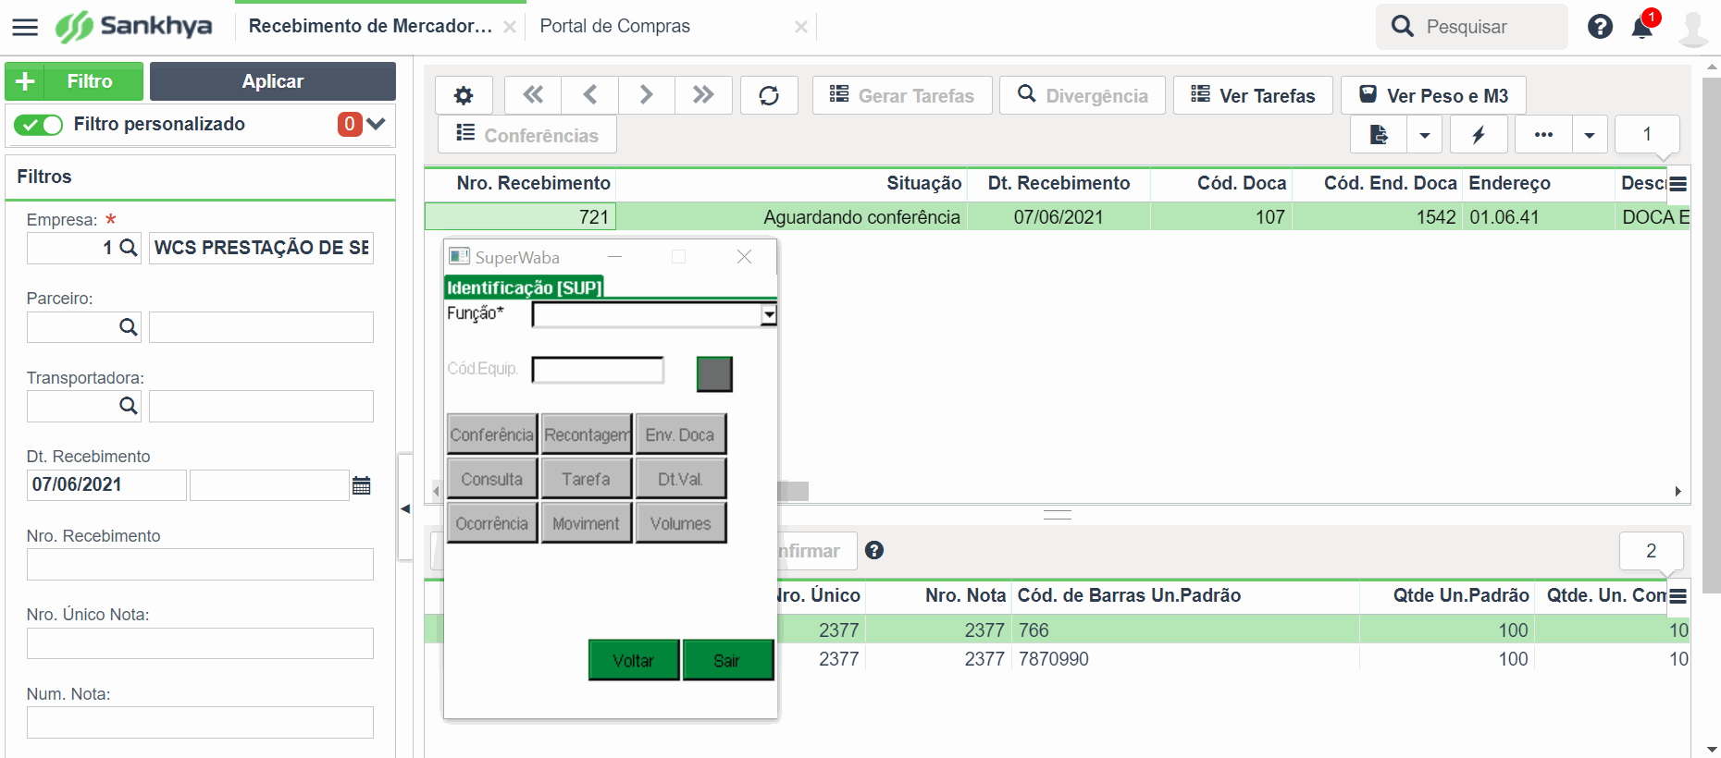Open the hamburger main menu
1721x758 pixels.
pyautogui.click(x=25, y=27)
